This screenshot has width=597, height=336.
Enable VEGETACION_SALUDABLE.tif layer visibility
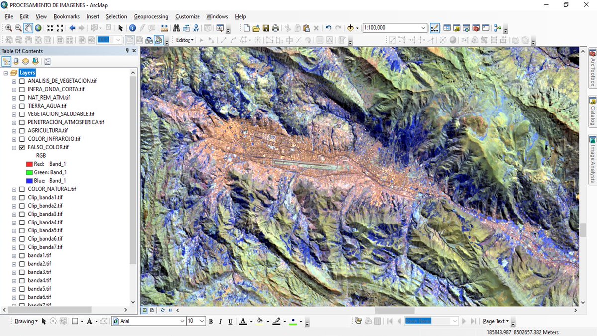[22, 114]
